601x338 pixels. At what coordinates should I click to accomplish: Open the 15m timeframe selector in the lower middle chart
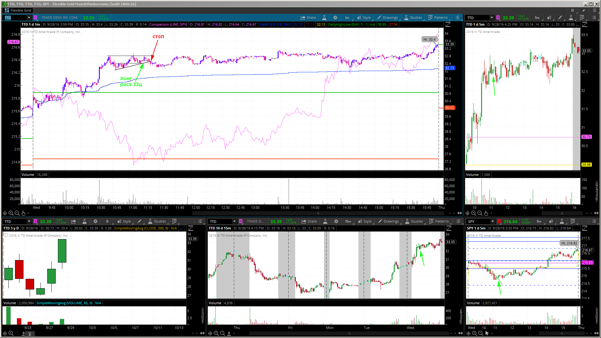click(348, 221)
